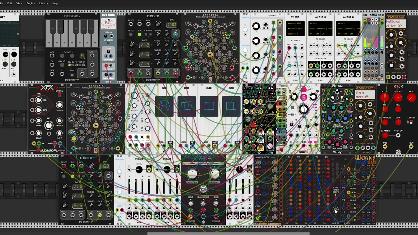The image size is (418, 235).
Task: Click the PITCH knob on the Kick module
Action: [x=385, y=98]
